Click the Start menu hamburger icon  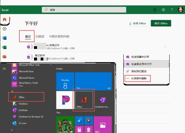click(x=4, y=68)
